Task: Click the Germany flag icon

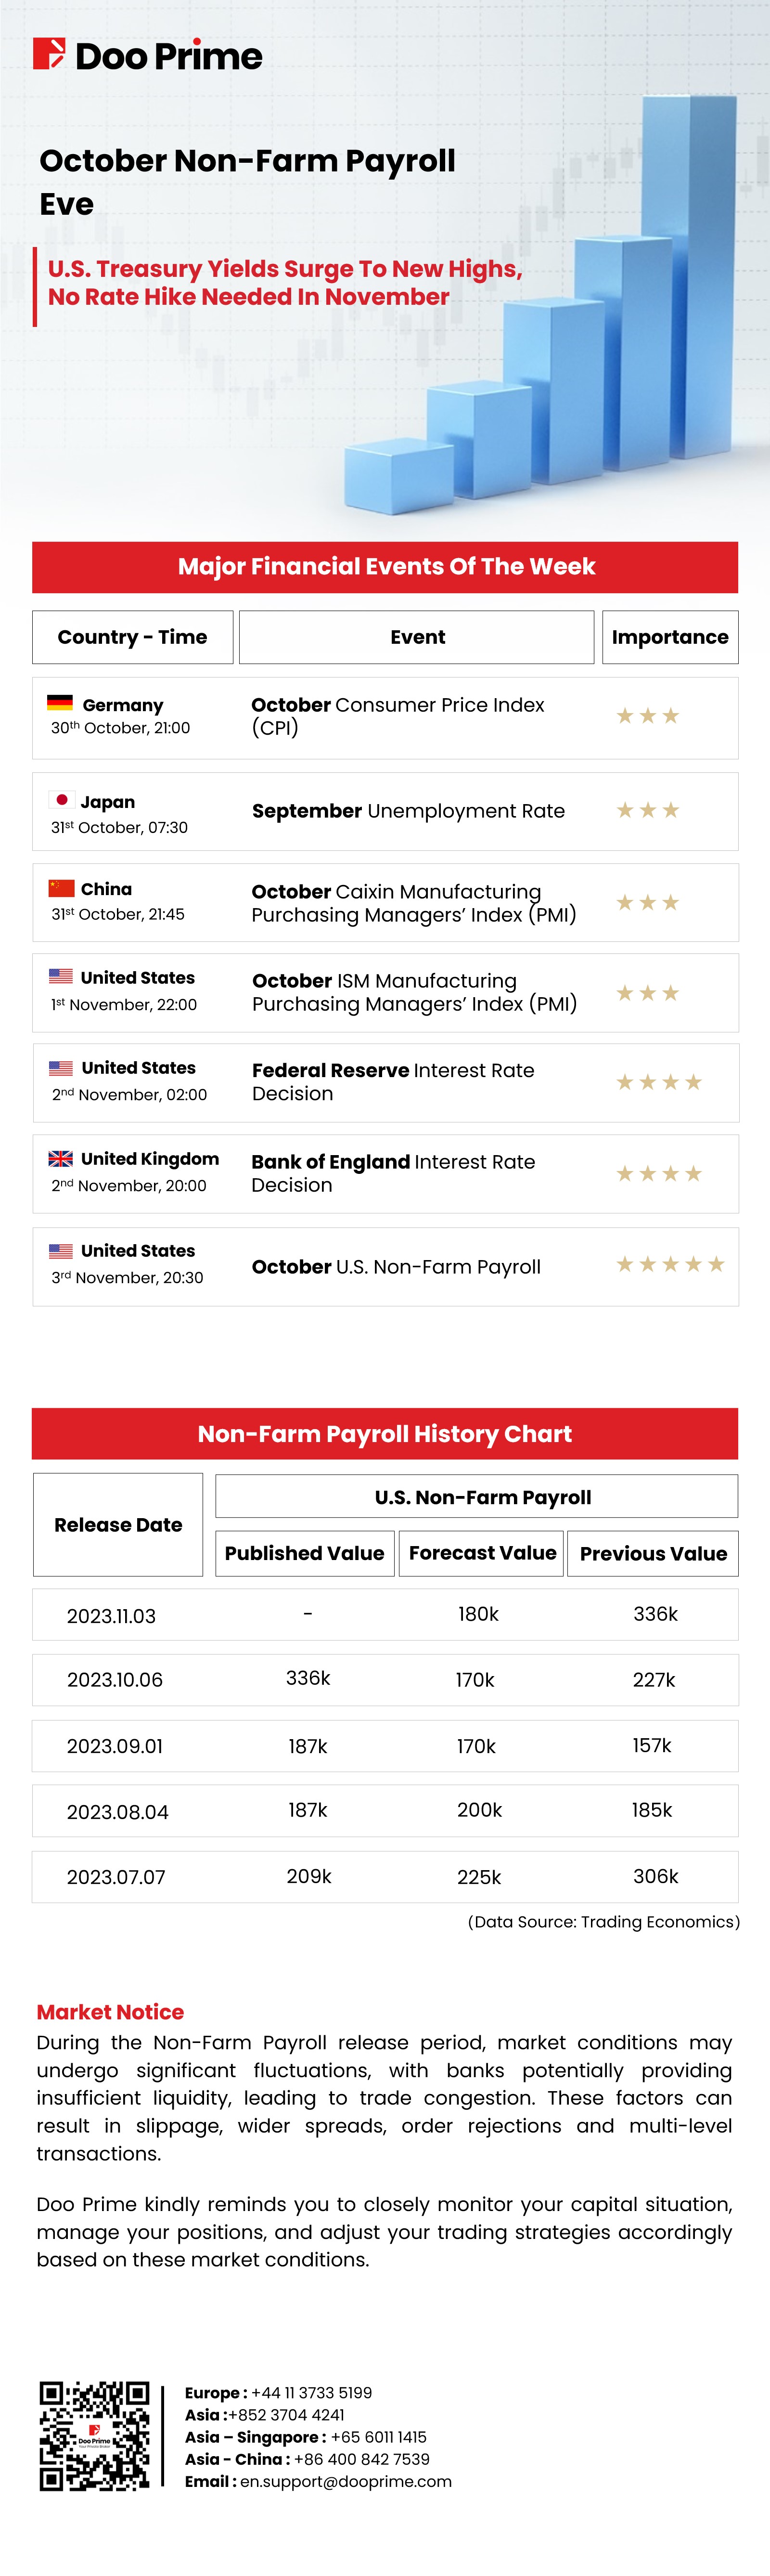Action: (x=60, y=703)
